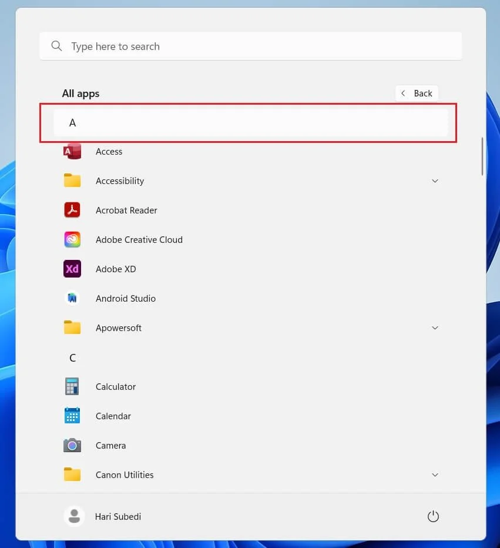Expand the Apowersoft group chevron
The image size is (500, 548).
coord(435,328)
